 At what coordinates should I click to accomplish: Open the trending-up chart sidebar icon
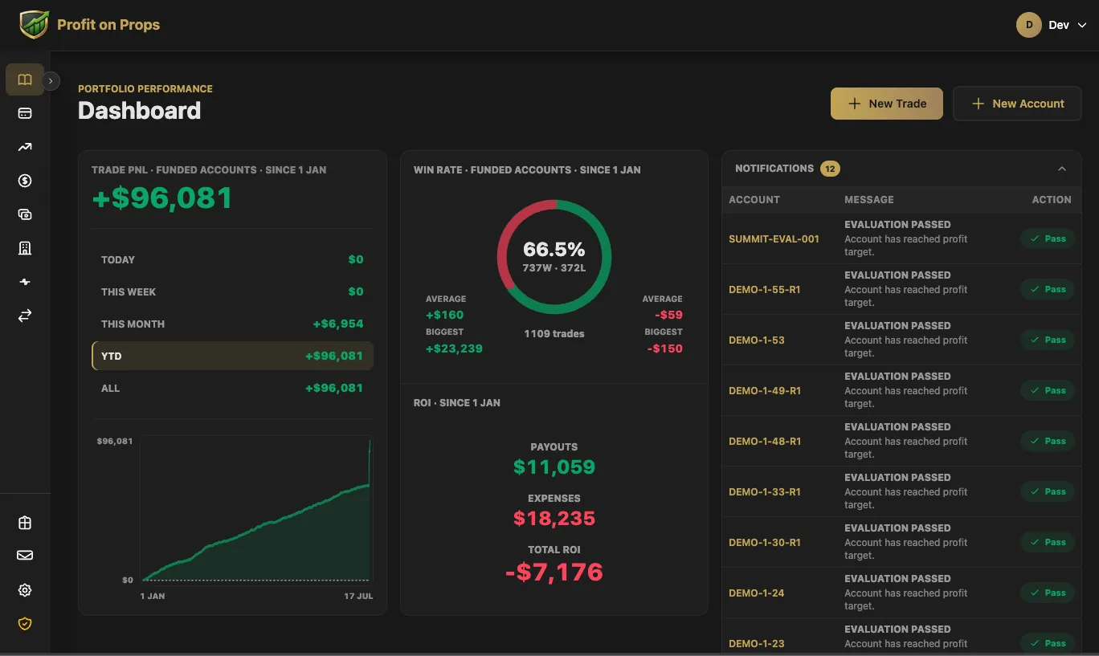pos(25,147)
